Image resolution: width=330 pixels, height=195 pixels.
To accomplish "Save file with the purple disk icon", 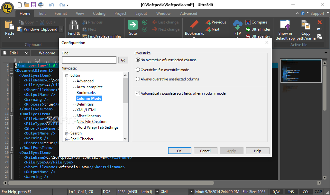I will tap(34, 5).
